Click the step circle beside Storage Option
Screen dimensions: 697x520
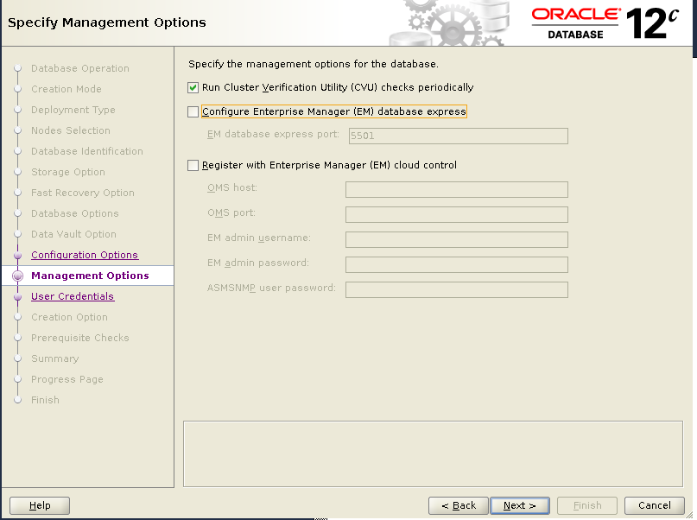(x=19, y=172)
